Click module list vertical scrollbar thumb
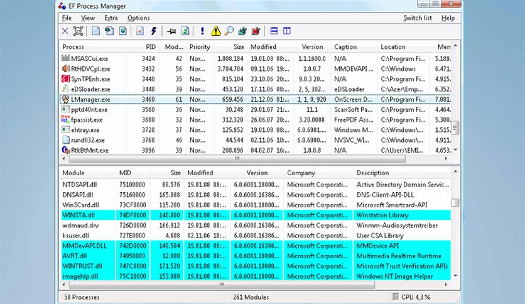 click(455, 203)
